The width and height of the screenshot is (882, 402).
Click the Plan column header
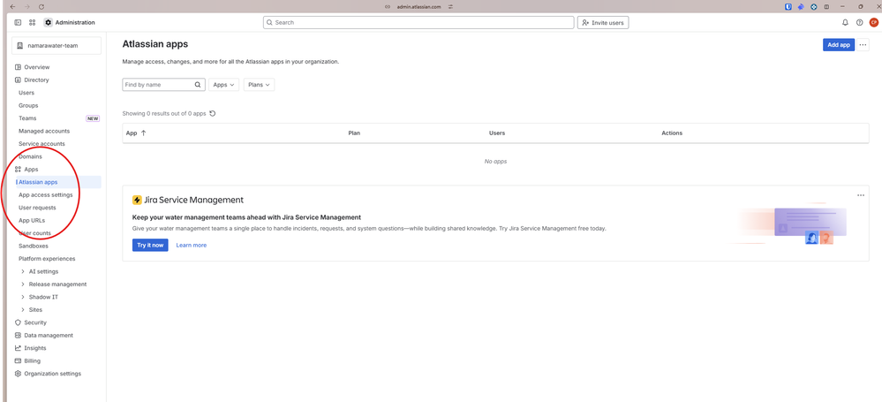[354, 133]
